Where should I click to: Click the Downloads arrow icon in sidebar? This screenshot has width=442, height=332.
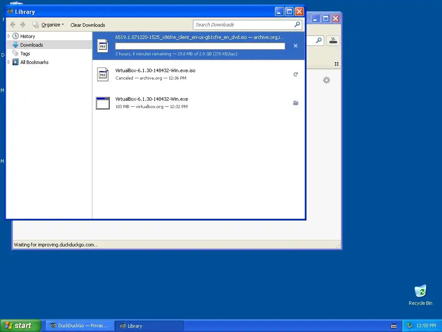[16, 45]
